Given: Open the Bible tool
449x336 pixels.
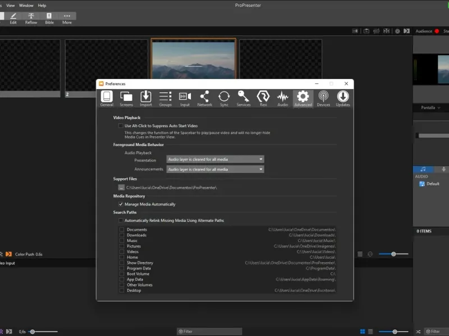Looking at the screenshot, I should [49, 18].
